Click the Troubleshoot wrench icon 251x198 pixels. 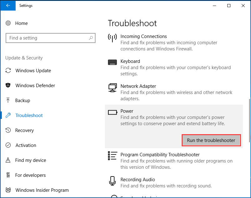click(8, 115)
